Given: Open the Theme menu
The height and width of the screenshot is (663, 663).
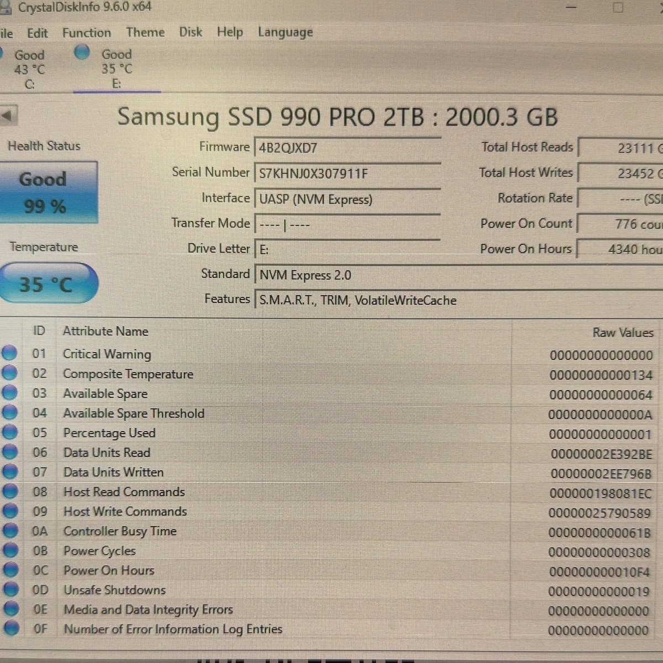Looking at the screenshot, I should pos(145,32).
